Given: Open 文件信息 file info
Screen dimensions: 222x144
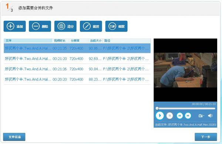Looking at the screenshot, I should [x=14, y=137].
